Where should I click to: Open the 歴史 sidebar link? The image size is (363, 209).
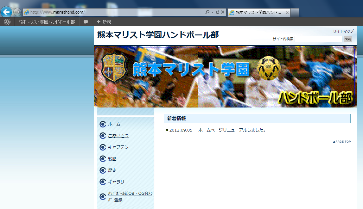112,170
